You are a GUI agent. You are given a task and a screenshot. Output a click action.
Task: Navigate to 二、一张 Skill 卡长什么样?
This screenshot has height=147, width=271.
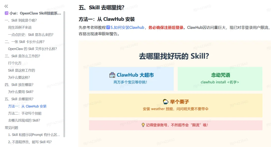tap(25, 42)
